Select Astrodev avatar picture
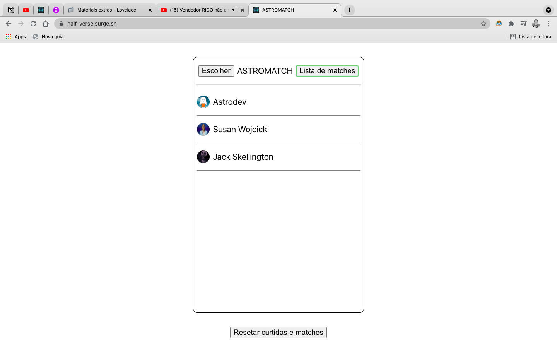The height and width of the screenshot is (348, 557). (203, 102)
